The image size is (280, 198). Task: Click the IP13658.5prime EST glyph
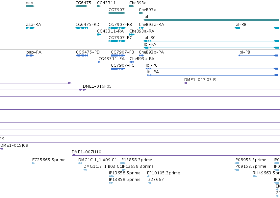point(112,176)
